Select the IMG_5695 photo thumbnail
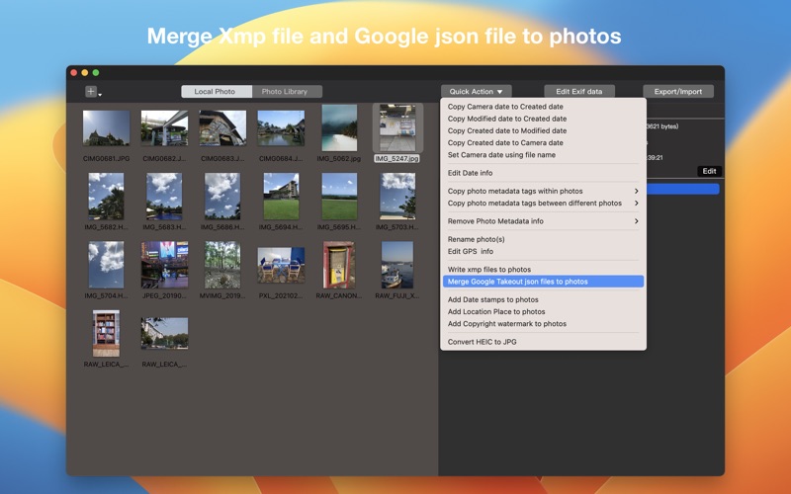 (339, 196)
